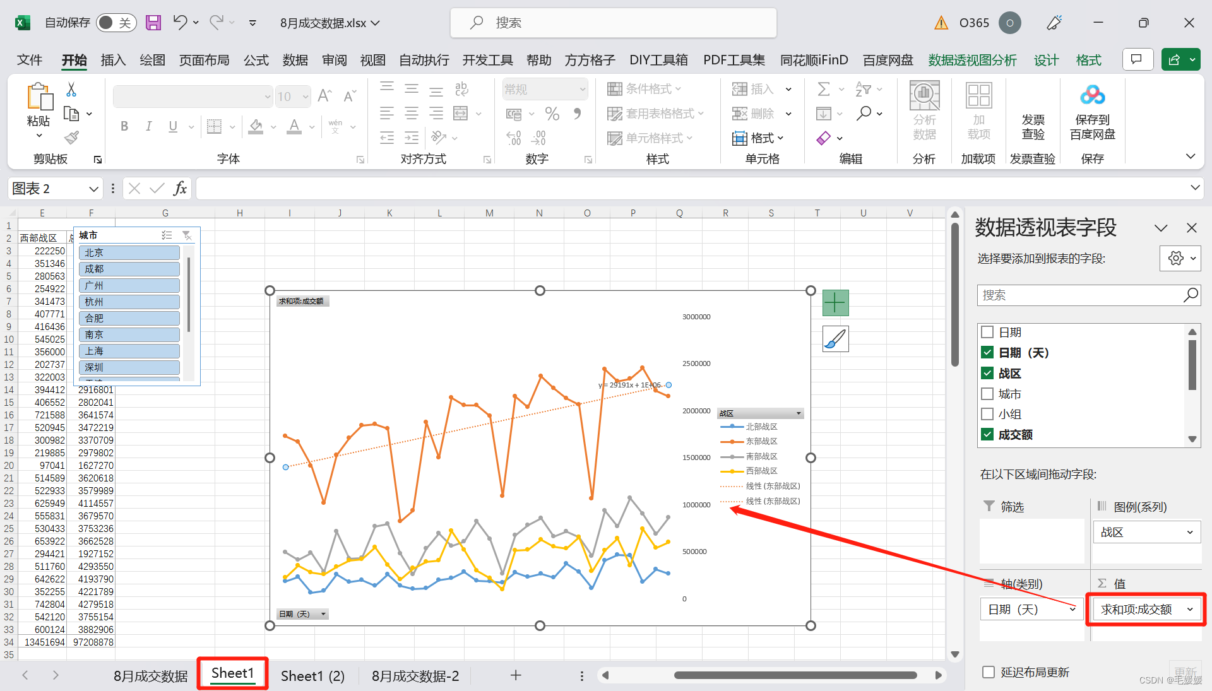Click the insert function fx icon
Image resolution: width=1212 pixels, height=691 pixels.
coord(180,188)
